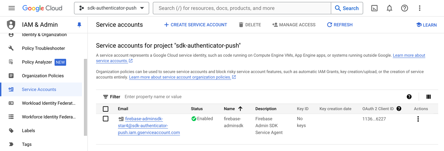Open the help question mark menu
Image resolution: width=444 pixels, height=151 pixels.
[404, 8]
